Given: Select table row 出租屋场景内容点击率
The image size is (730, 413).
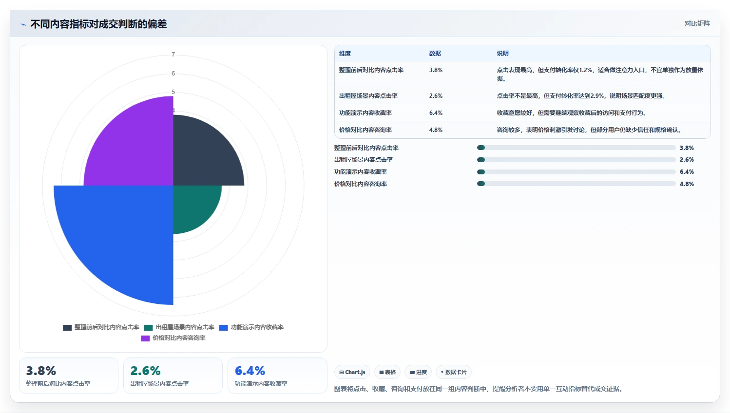Looking at the screenshot, I should (x=522, y=96).
